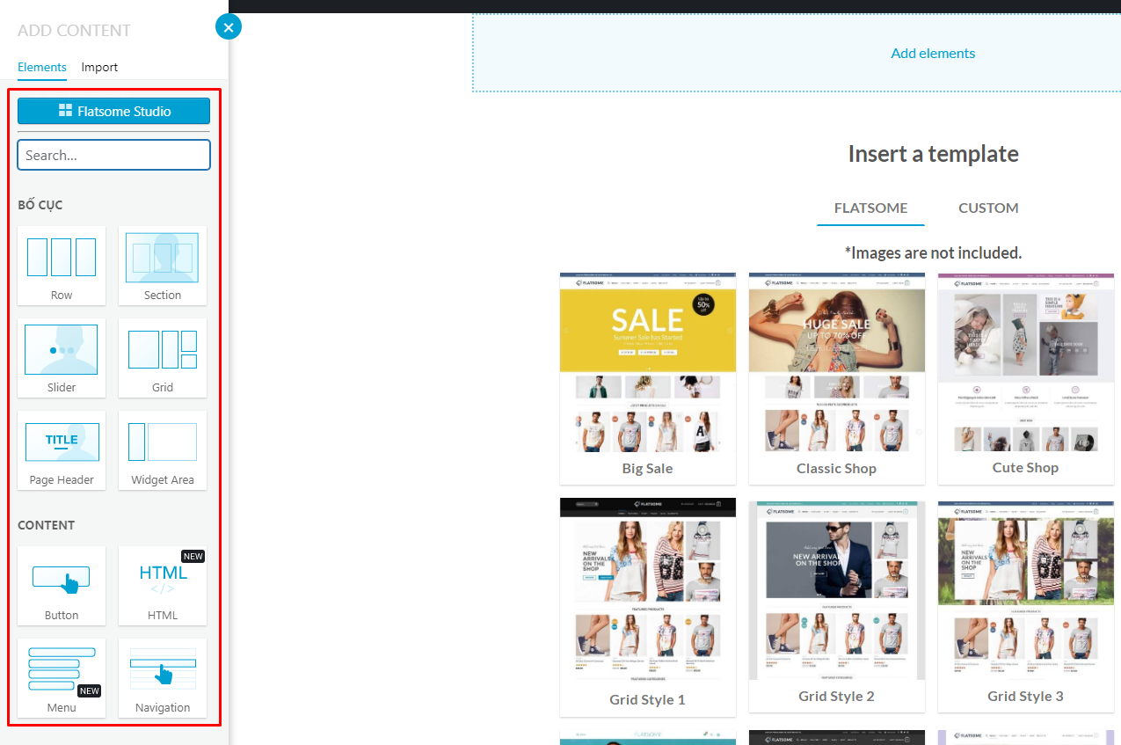Add the Slider element
This screenshot has height=745, width=1121.
point(62,357)
